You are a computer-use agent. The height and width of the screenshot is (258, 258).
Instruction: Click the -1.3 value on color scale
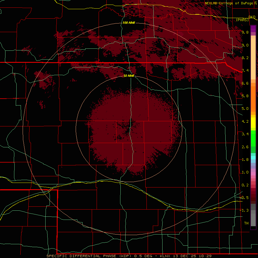[x=244, y=210]
